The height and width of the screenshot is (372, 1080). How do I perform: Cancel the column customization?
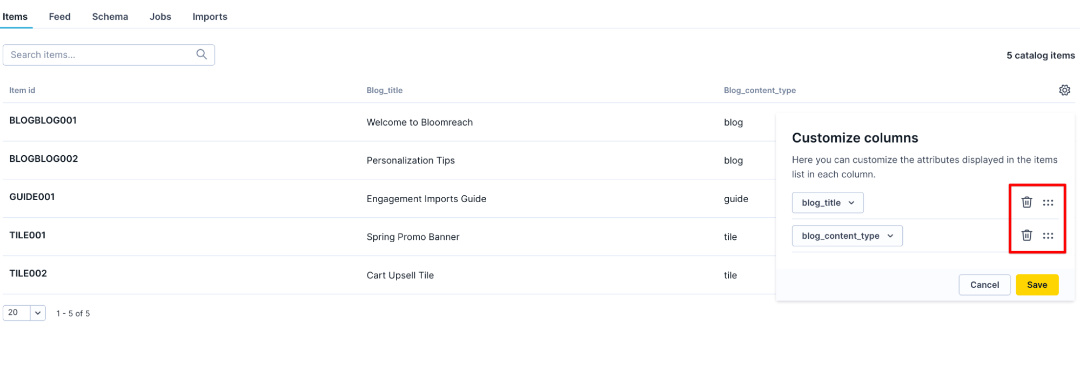[x=984, y=285]
